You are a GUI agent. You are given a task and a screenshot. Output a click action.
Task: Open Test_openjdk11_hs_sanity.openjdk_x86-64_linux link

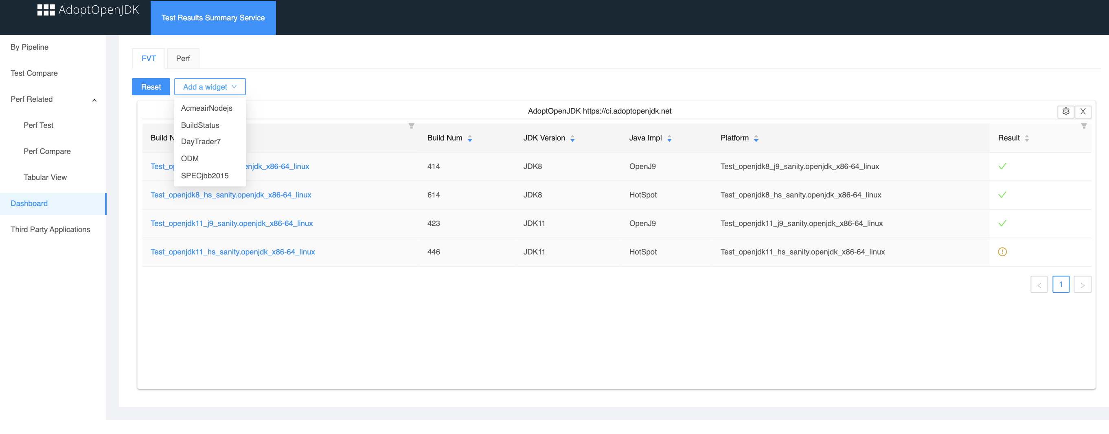(x=232, y=252)
